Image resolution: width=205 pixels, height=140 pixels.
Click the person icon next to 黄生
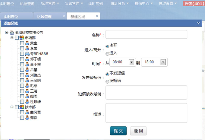tap(27, 43)
